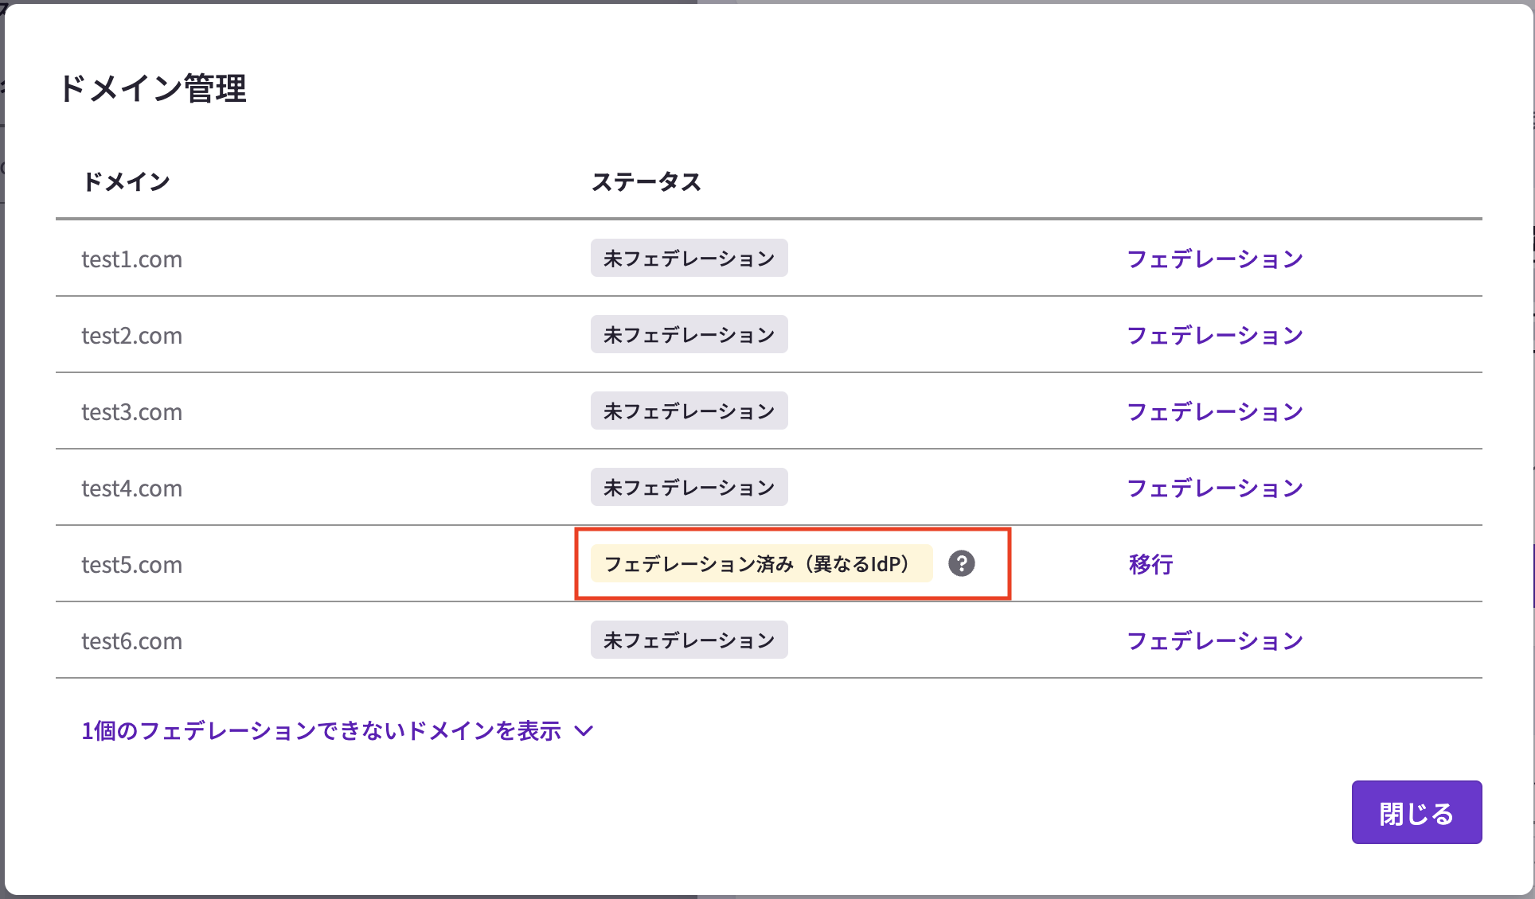Select the test3.com domain text
The width and height of the screenshot is (1535, 899).
coord(131,412)
